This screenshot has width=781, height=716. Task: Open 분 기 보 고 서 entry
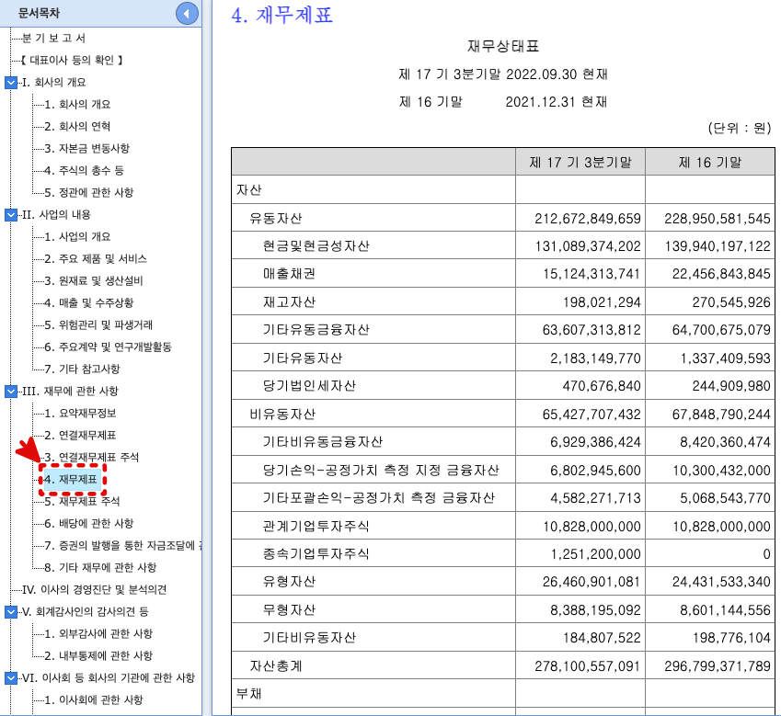53,39
